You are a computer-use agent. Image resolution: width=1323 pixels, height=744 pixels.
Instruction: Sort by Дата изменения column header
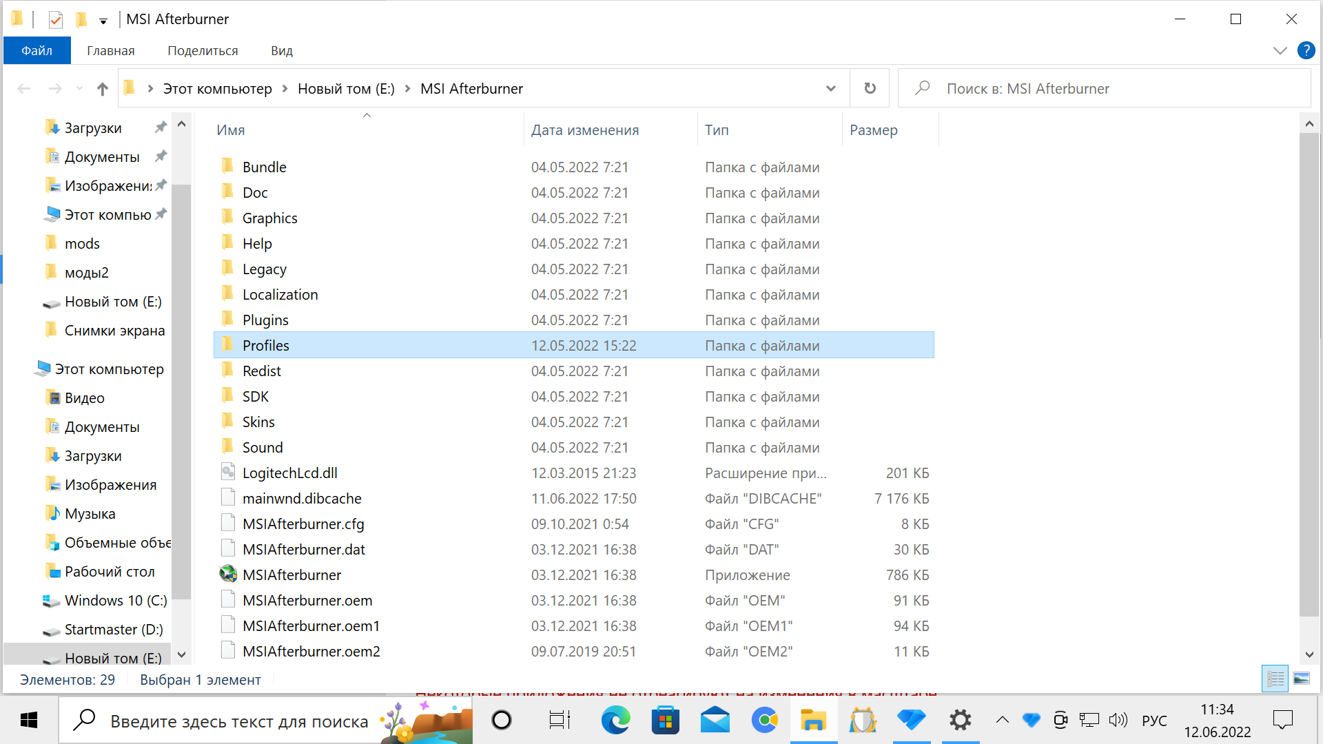[x=585, y=130]
